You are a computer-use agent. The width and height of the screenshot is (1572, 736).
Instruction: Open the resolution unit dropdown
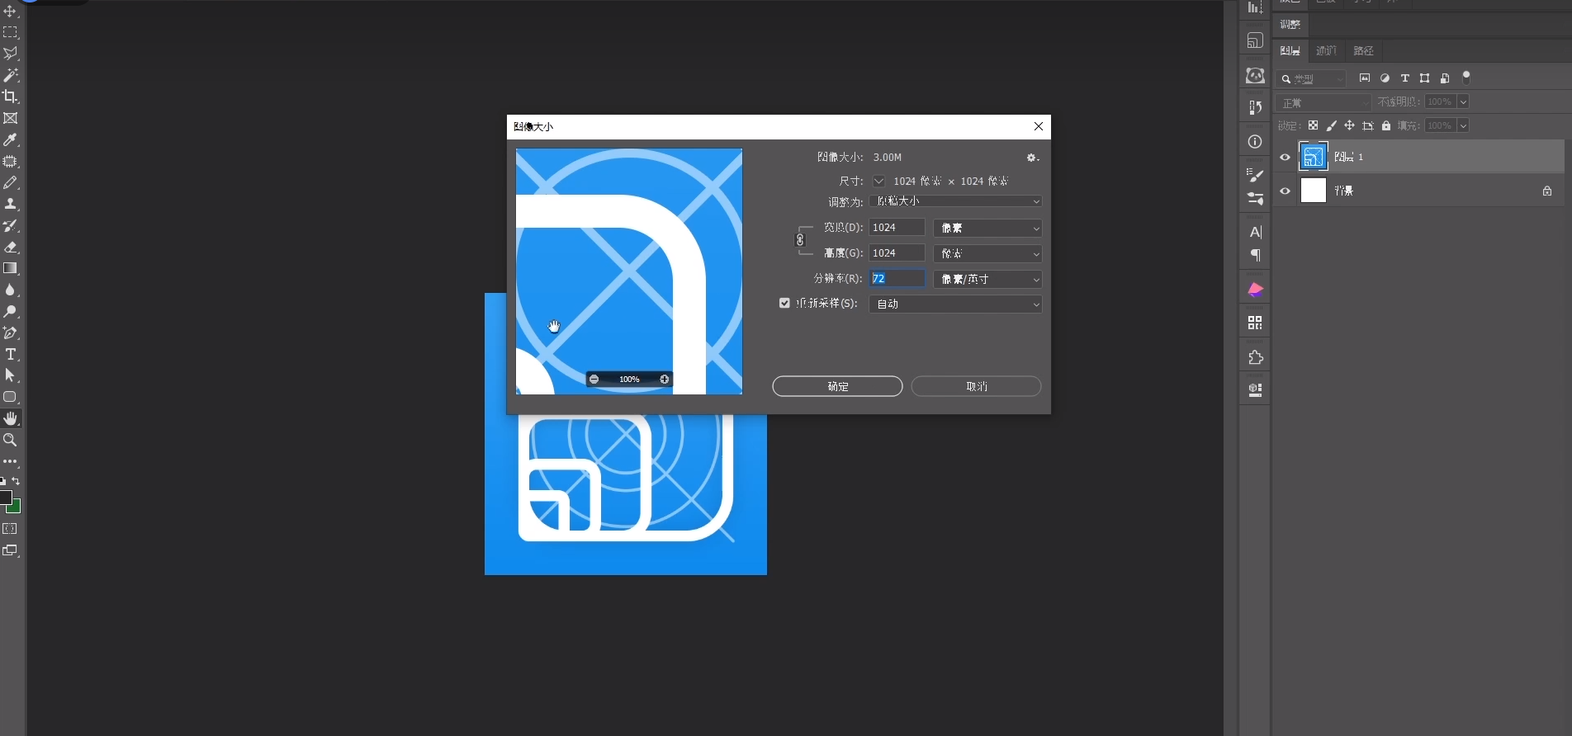[x=987, y=279]
